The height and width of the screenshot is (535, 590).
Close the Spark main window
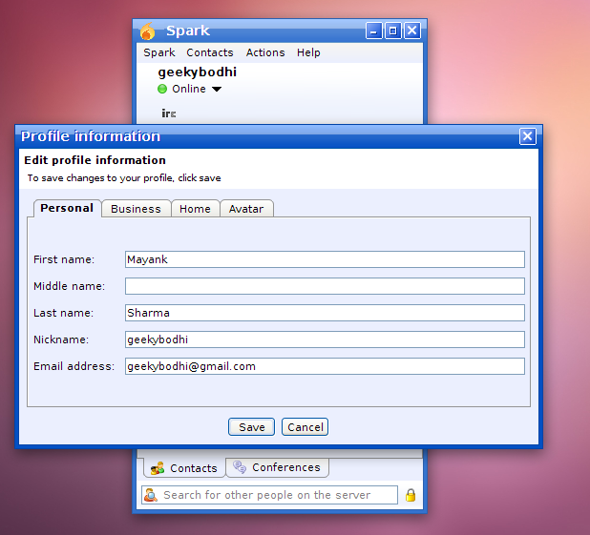[412, 31]
